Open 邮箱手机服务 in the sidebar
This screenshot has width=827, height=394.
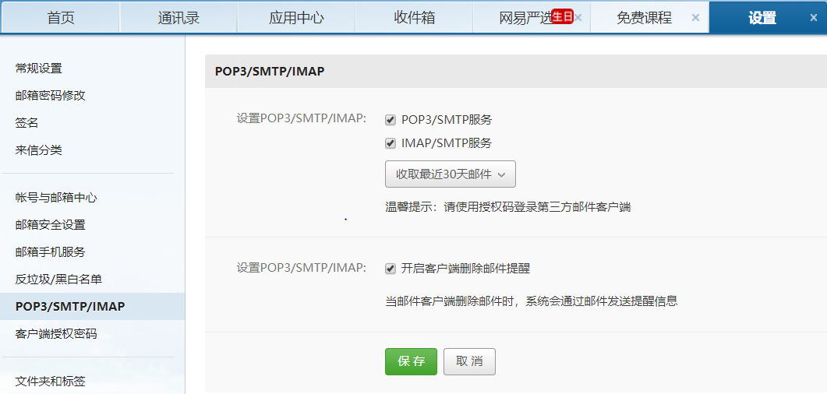tap(51, 252)
